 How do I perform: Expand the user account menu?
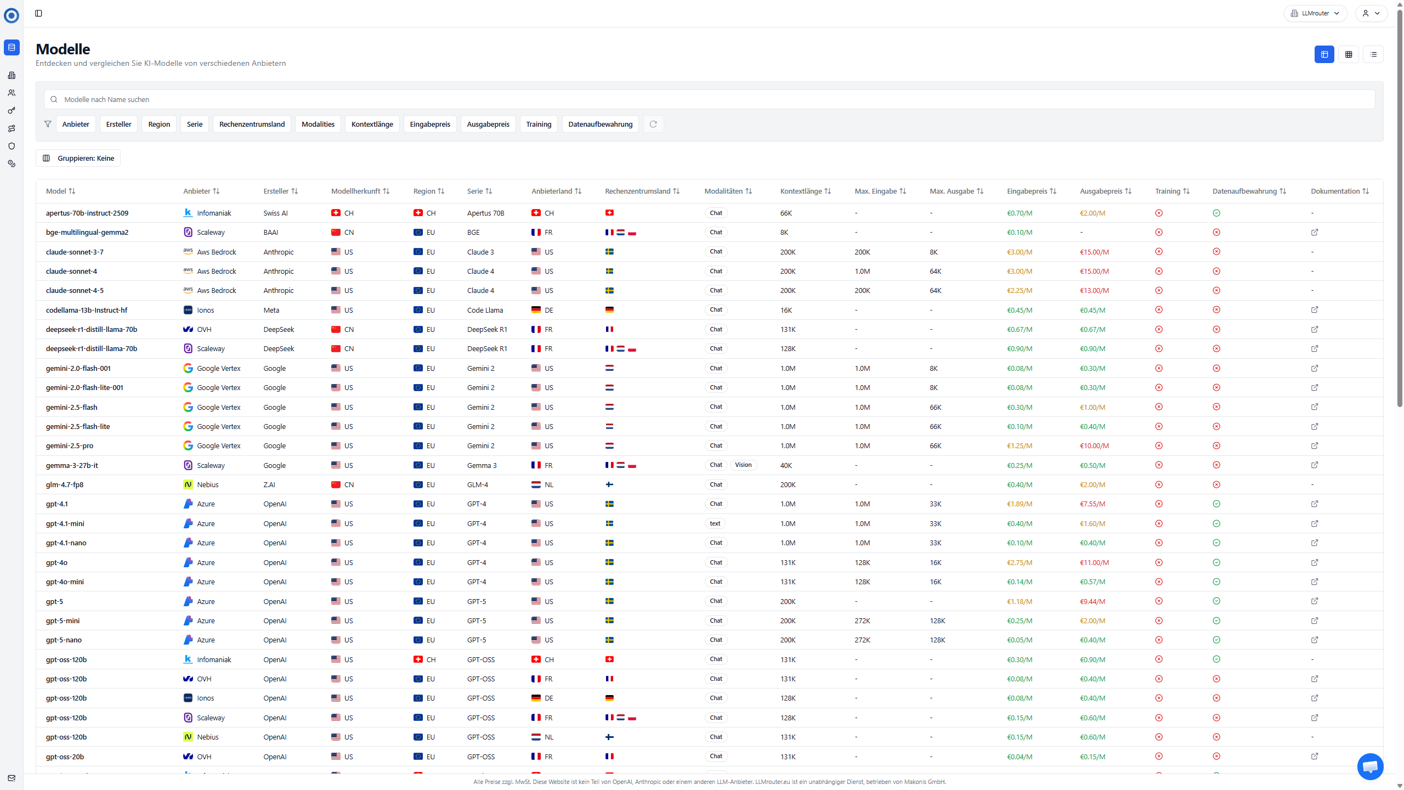point(1371,13)
